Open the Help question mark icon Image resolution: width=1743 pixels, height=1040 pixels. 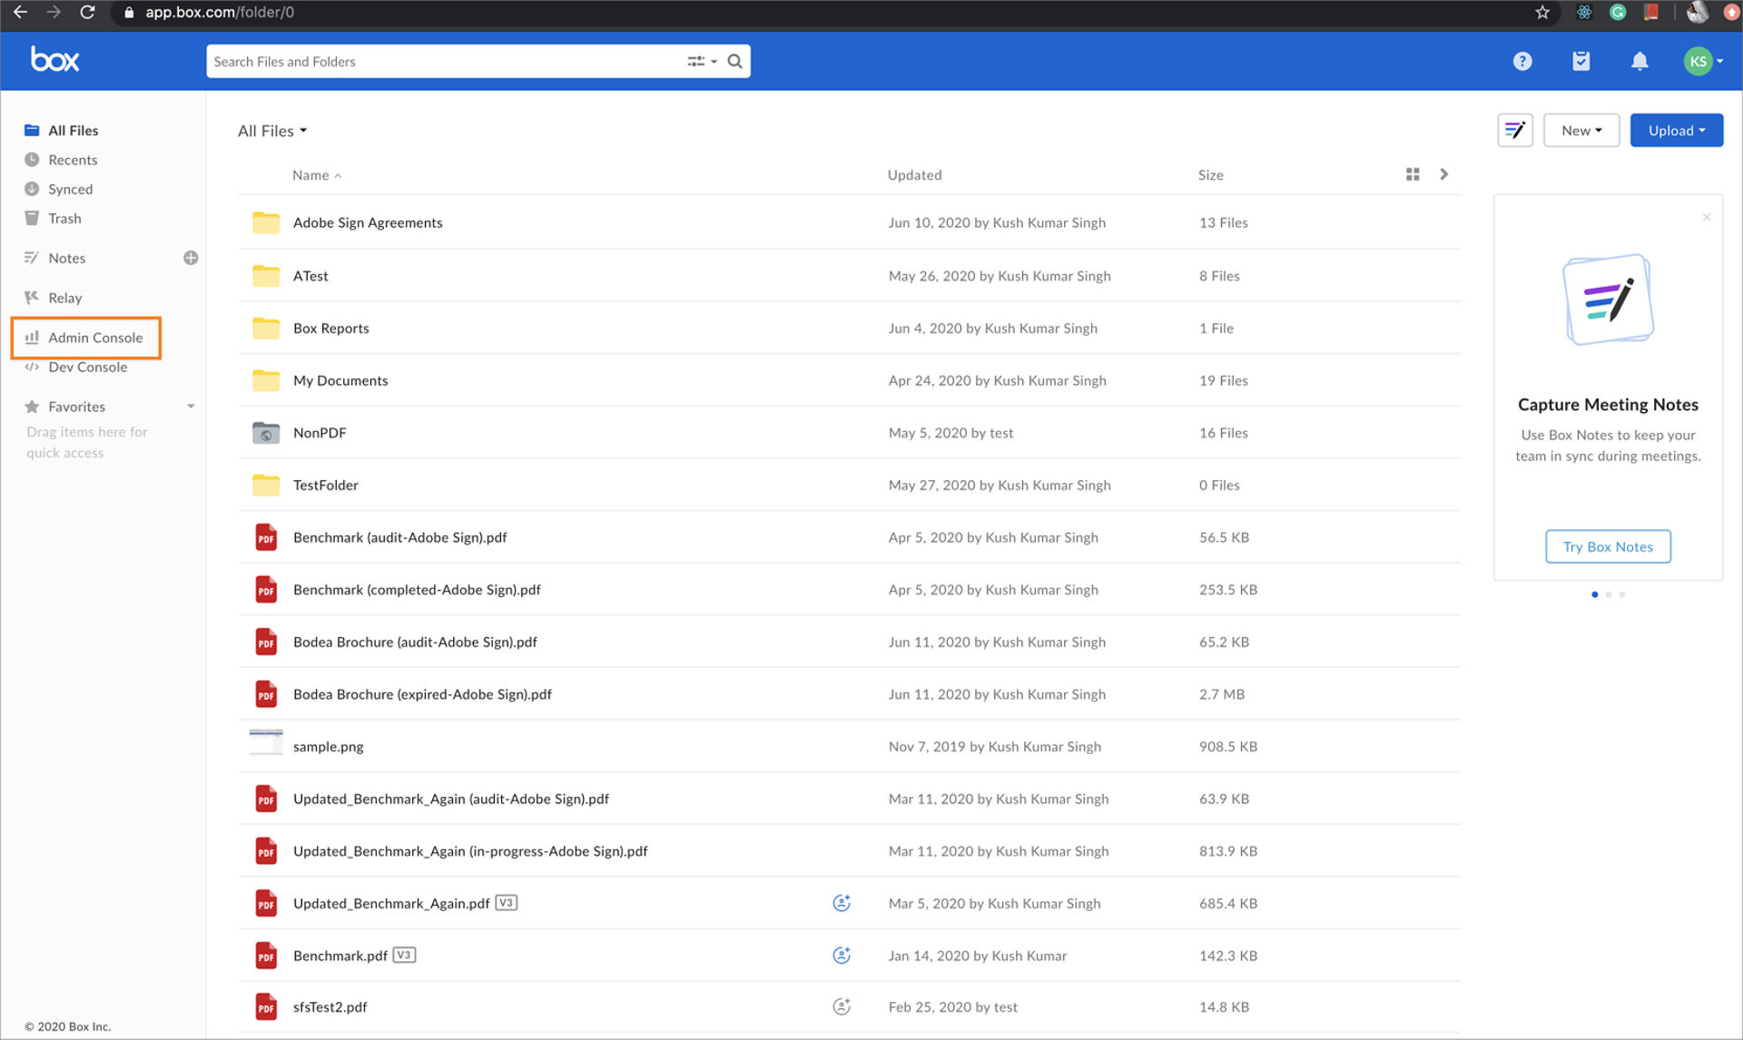coord(1522,61)
